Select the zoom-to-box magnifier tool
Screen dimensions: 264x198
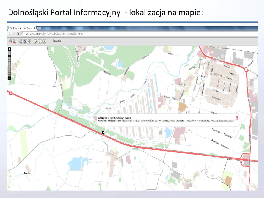point(25,42)
